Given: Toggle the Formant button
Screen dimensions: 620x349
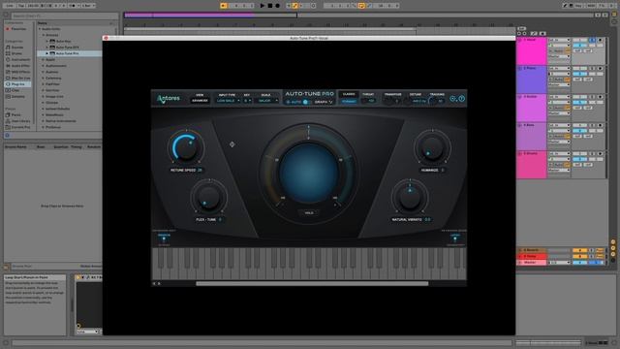Looking at the screenshot, I should tap(349, 101).
